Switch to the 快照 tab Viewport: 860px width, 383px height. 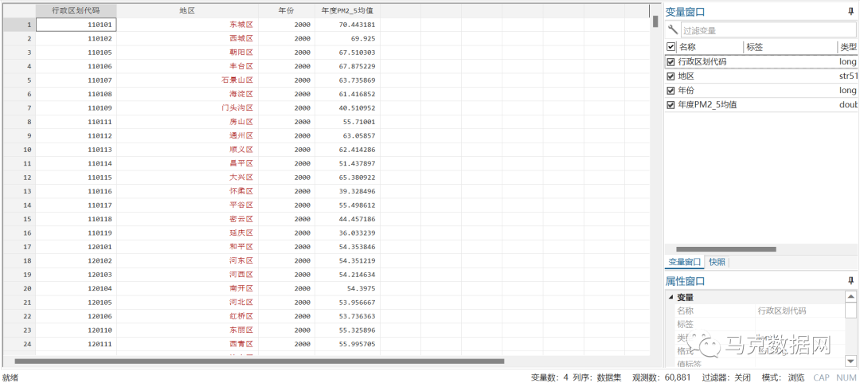point(717,262)
